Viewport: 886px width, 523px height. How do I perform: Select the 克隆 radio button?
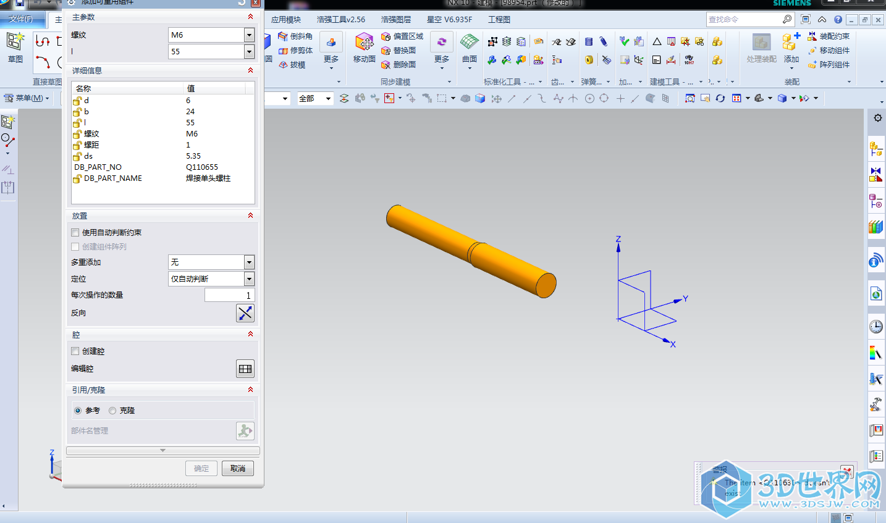(x=112, y=411)
